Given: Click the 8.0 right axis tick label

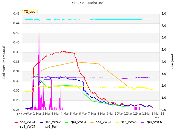Looking at the screenshot, I should pyautogui.click(x=164, y=13).
